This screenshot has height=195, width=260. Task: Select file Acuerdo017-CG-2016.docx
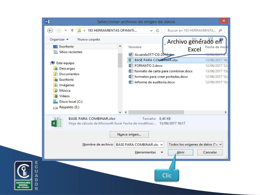(155, 55)
